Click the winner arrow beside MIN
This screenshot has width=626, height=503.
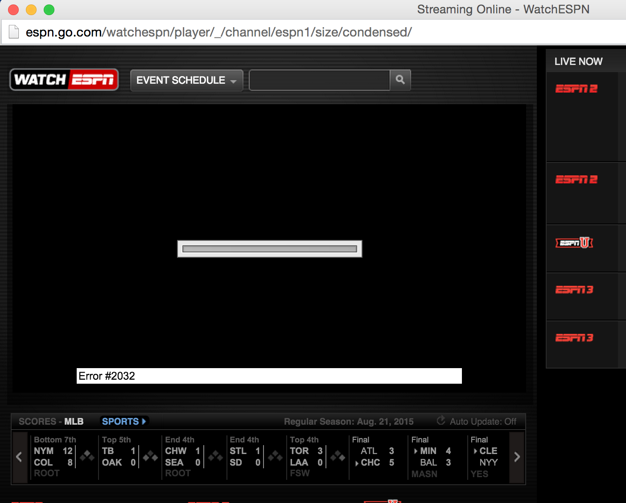[416, 451]
